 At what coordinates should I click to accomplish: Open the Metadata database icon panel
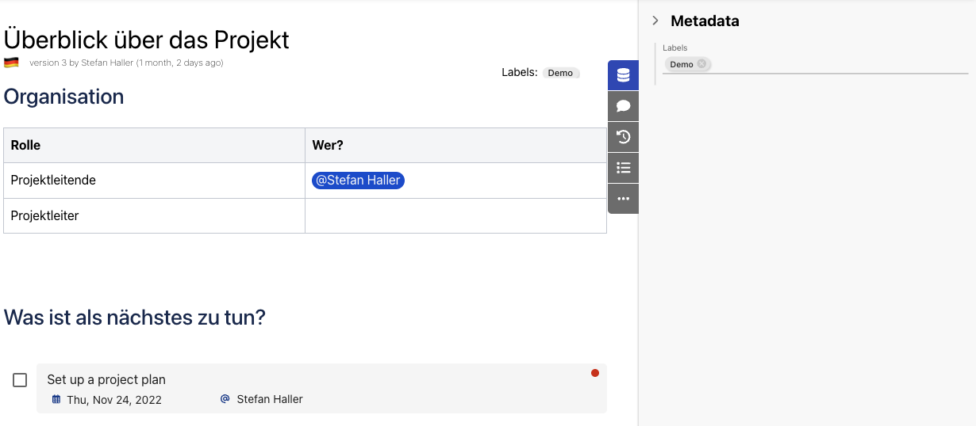tap(623, 75)
